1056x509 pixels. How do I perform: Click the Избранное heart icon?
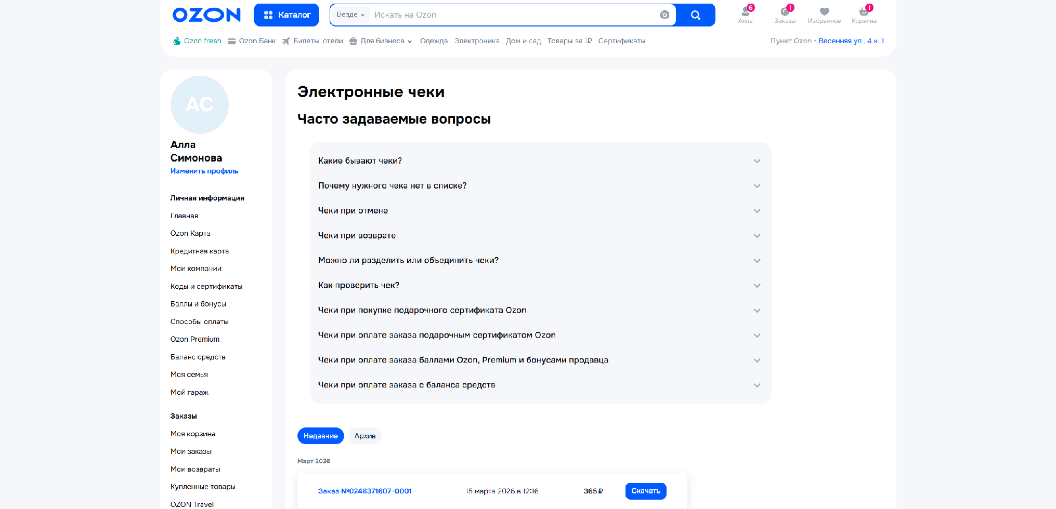(824, 11)
